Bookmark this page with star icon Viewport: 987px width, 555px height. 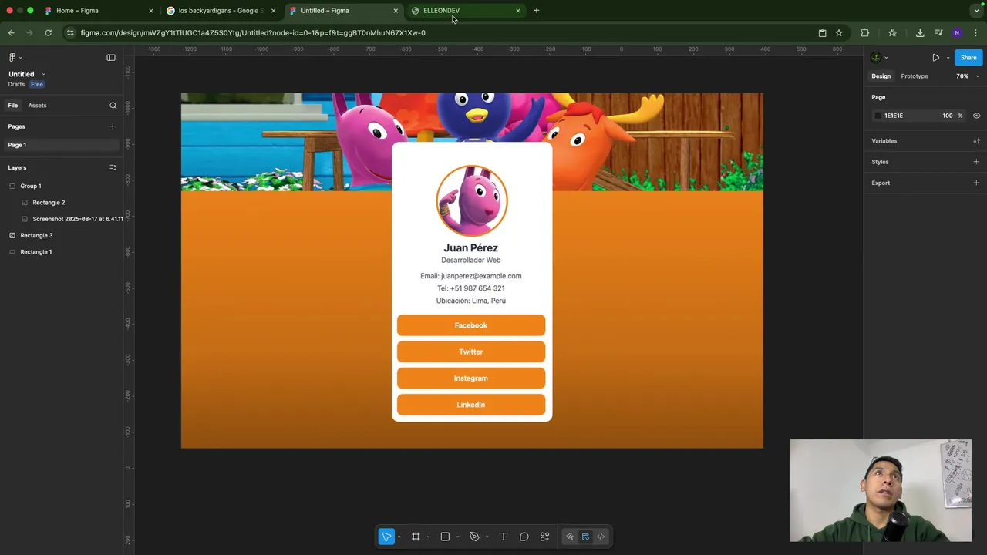point(839,32)
